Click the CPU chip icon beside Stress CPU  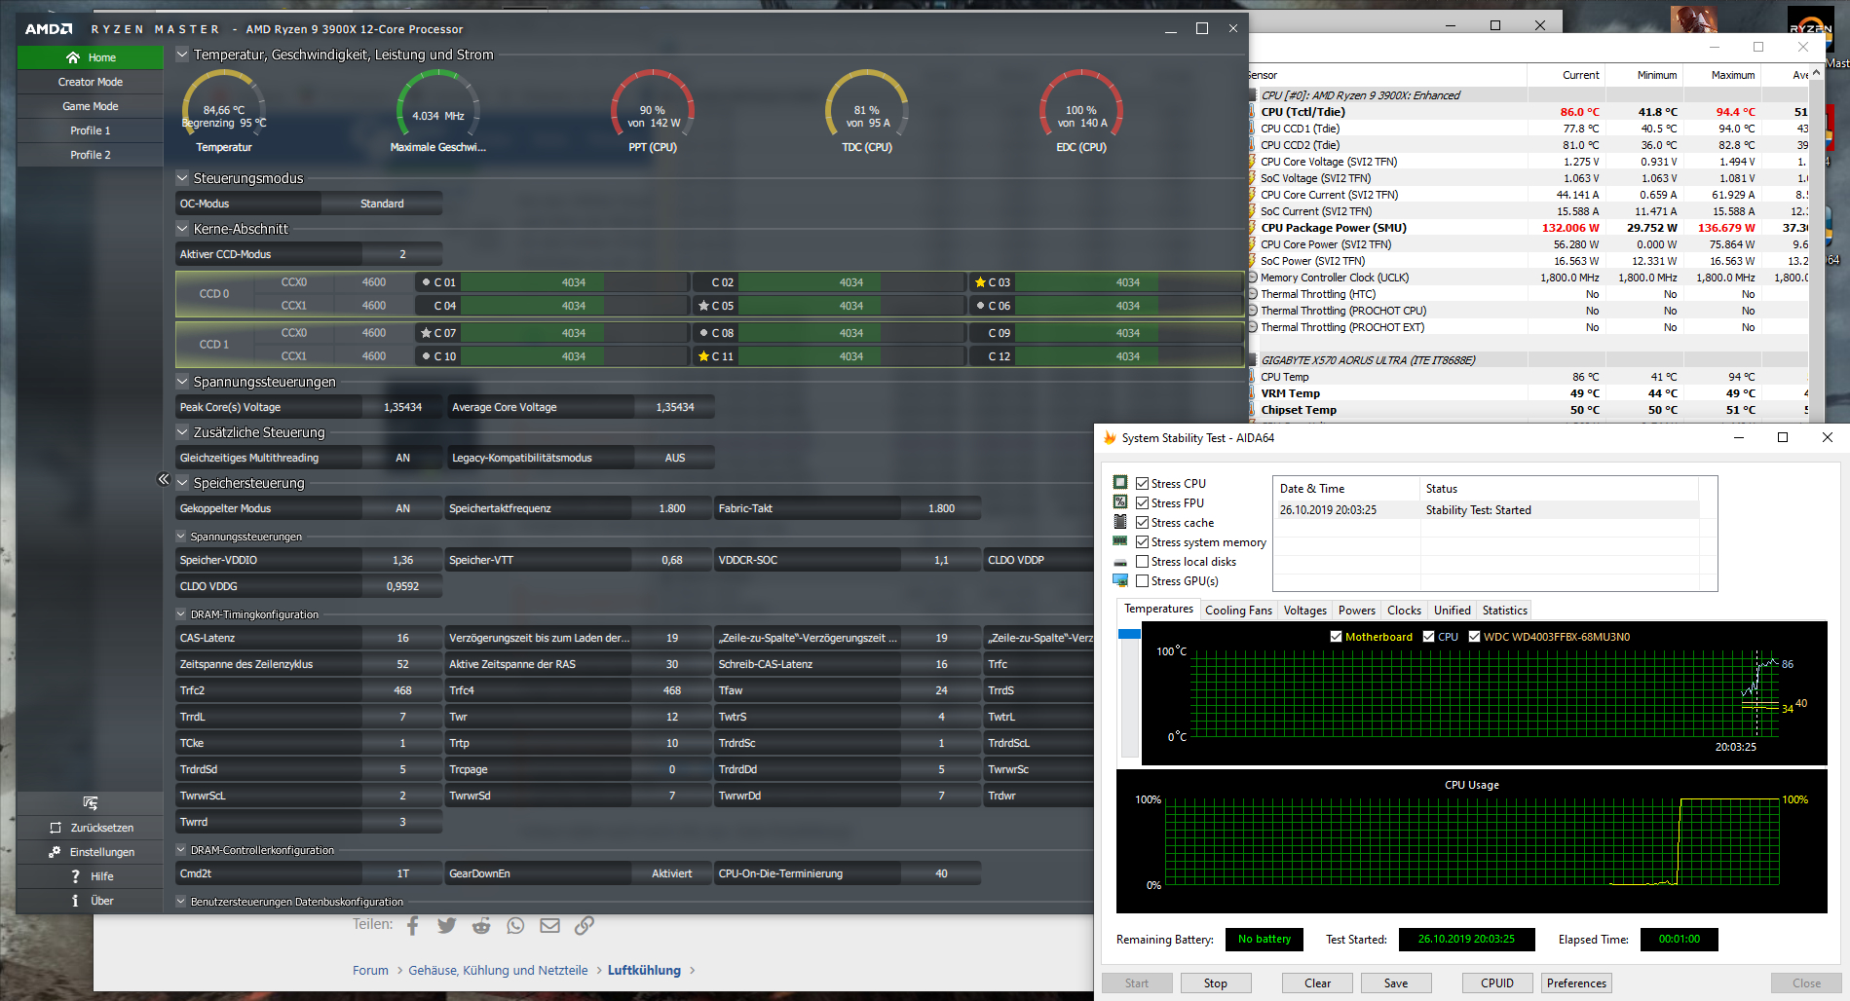[x=1120, y=483]
